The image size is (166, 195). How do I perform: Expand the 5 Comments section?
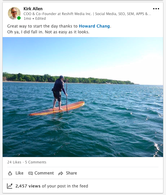coord(35,162)
